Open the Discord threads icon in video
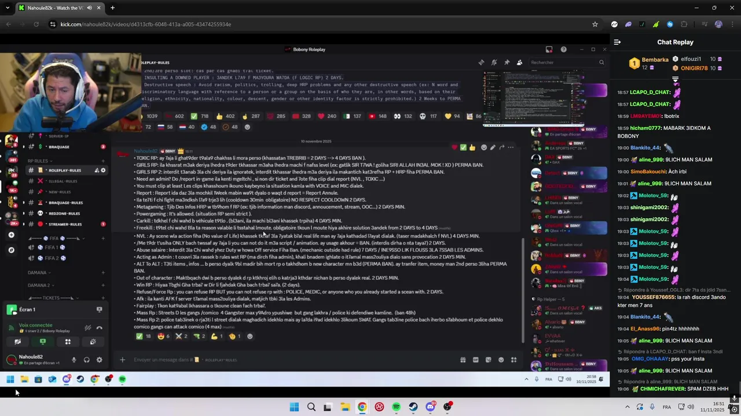741x416 pixels. (481, 62)
